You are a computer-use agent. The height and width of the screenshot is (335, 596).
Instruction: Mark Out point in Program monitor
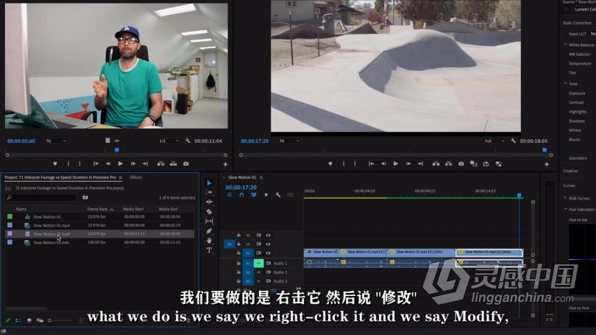[355, 163]
